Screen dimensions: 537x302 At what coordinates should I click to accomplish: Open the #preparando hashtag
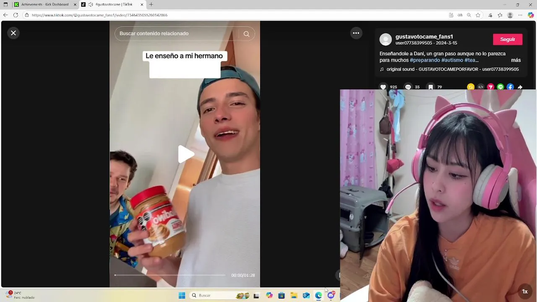[x=425, y=60]
